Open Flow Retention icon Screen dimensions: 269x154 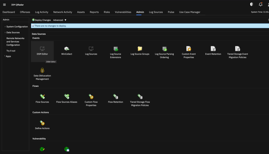pyautogui.click(x=116, y=96)
